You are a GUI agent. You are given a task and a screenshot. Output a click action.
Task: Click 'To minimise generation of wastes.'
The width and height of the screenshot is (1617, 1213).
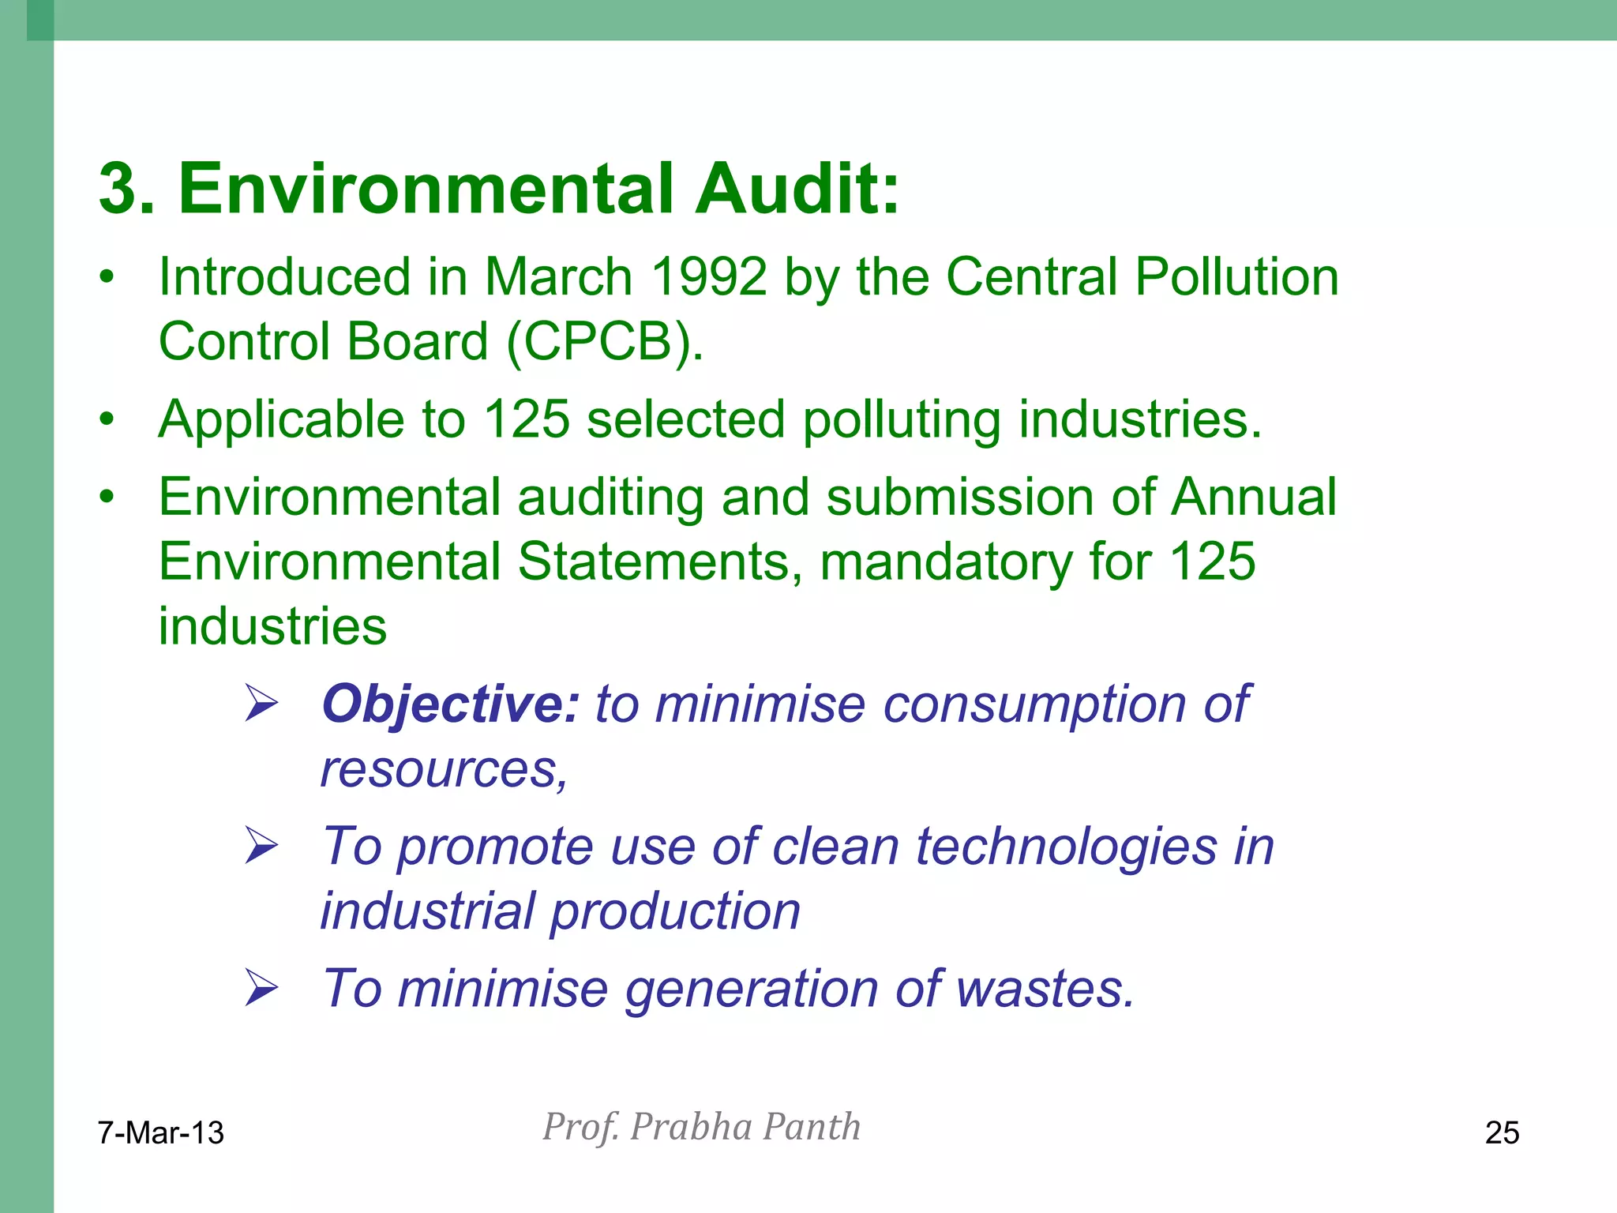coord(728,990)
